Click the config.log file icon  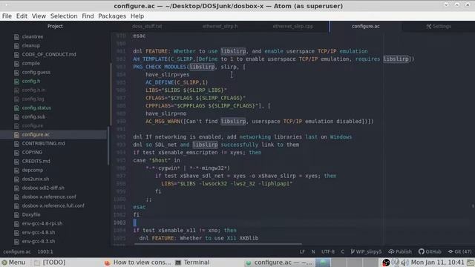(x=16, y=99)
